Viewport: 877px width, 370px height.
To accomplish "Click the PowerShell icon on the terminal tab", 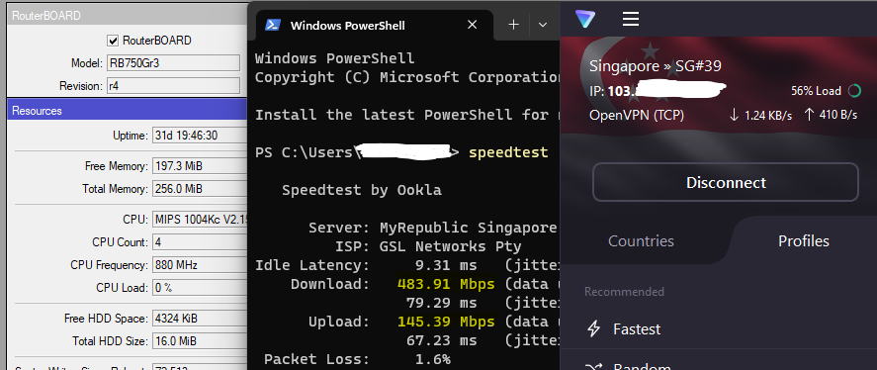I will [272, 25].
